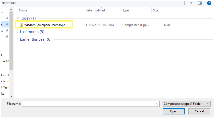The width and height of the screenshot is (216, 119).
Task: Toggle the preview pane icon
Action: [200, 3]
